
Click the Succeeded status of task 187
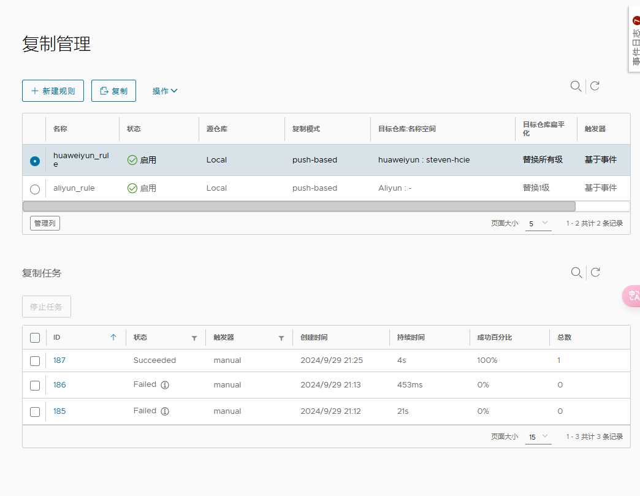[x=154, y=361]
